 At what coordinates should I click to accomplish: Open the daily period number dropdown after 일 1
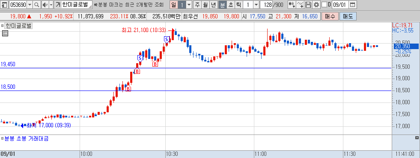(189, 5)
